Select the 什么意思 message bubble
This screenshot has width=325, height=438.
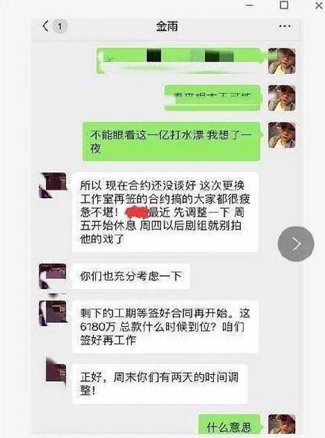tap(230, 425)
